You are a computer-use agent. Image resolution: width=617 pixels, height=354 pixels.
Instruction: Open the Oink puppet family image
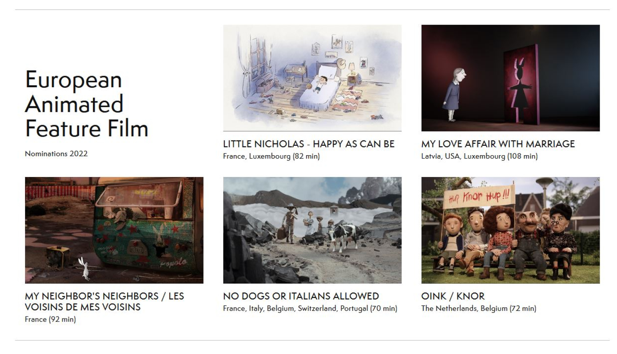[510, 230]
